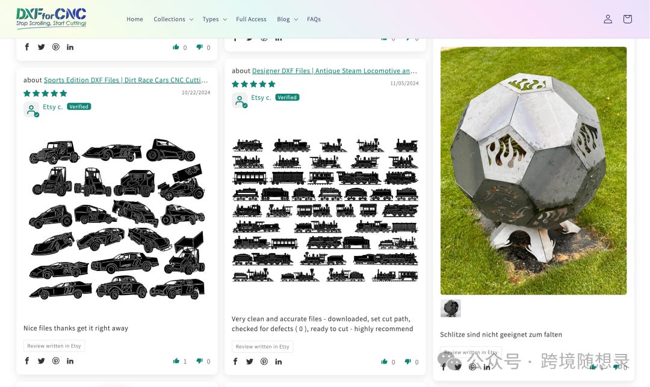Share the race cars review on LinkedIn
The width and height of the screenshot is (650, 387).
(x=70, y=361)
